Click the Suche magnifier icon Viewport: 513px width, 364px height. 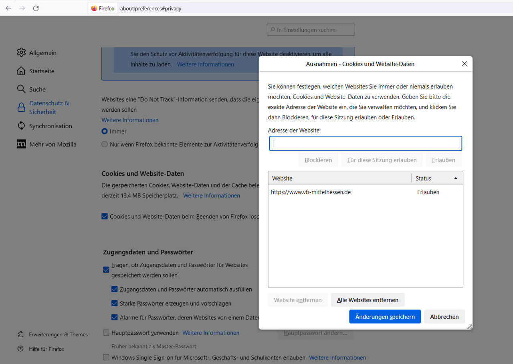click(21, 89)
